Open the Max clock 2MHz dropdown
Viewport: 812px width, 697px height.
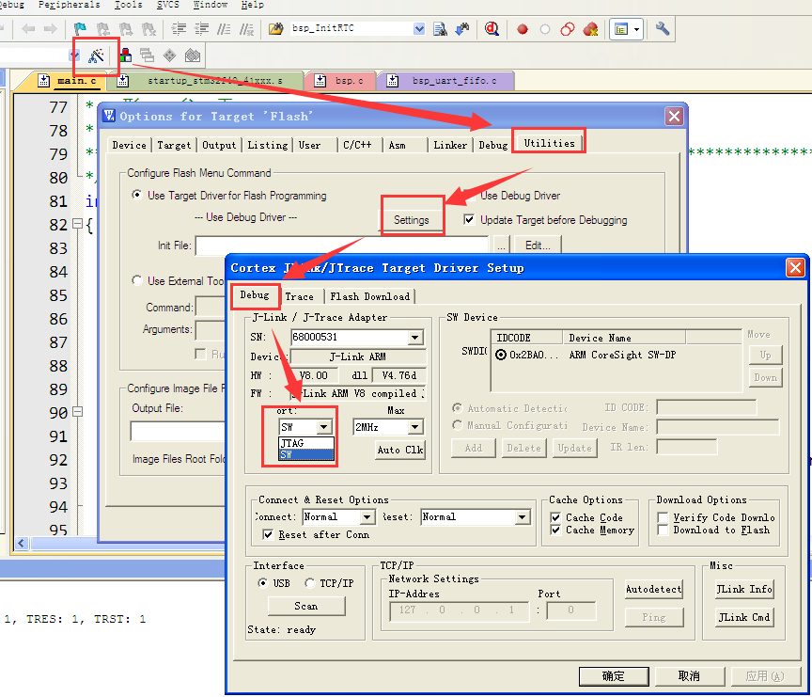click(x=414, y=427)
